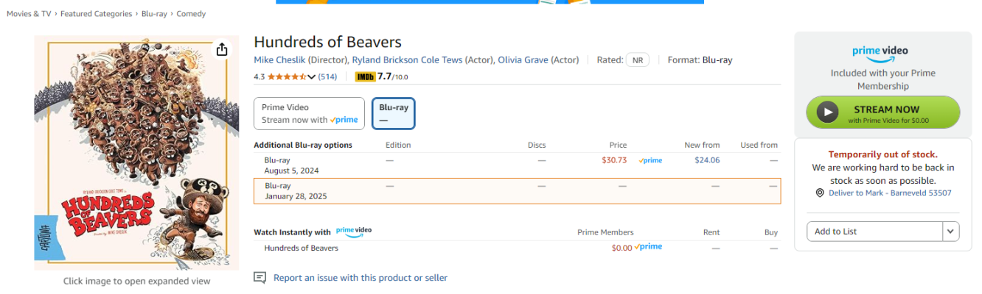Image resolution: width=982 pixels, height=294 pixels.
Task: Select the Blu-ray format option
Action: (x=394, y=113)
